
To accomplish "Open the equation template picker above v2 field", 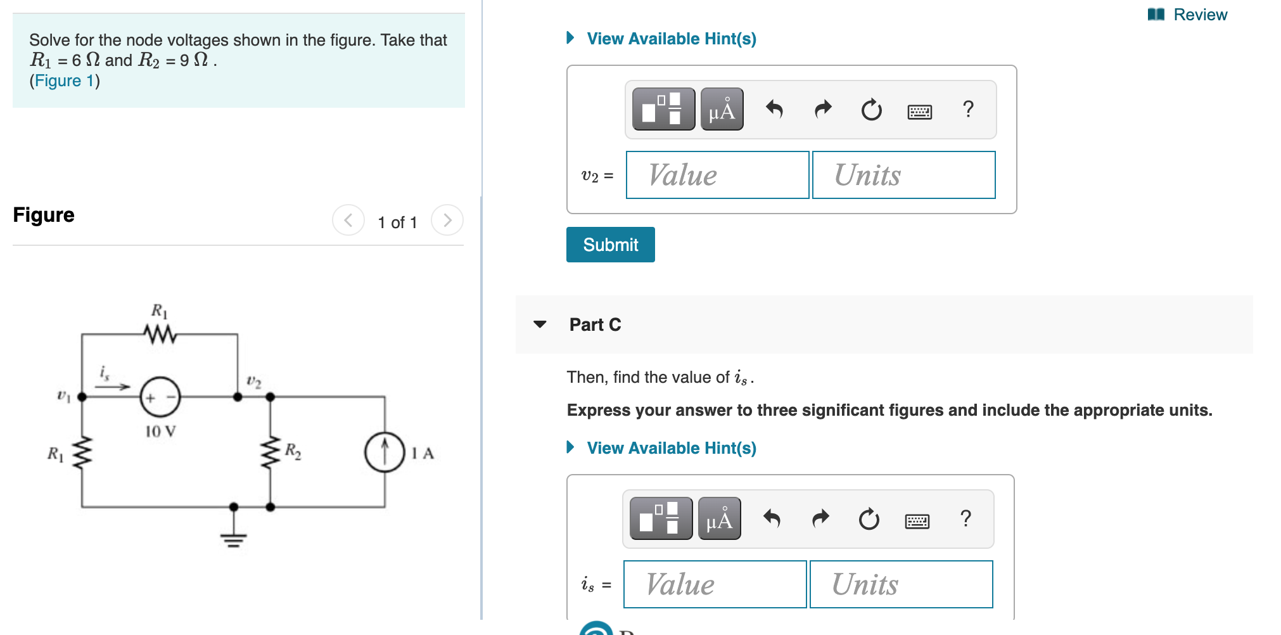I will (663, 110).
